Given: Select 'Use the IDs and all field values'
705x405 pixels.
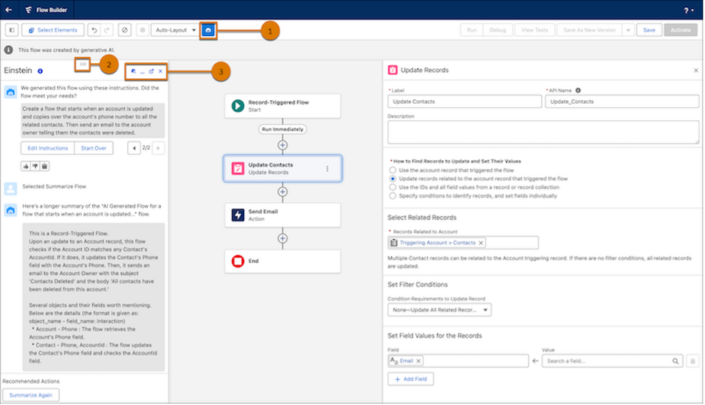Looking at the screenshot, I should click(393, 187).
